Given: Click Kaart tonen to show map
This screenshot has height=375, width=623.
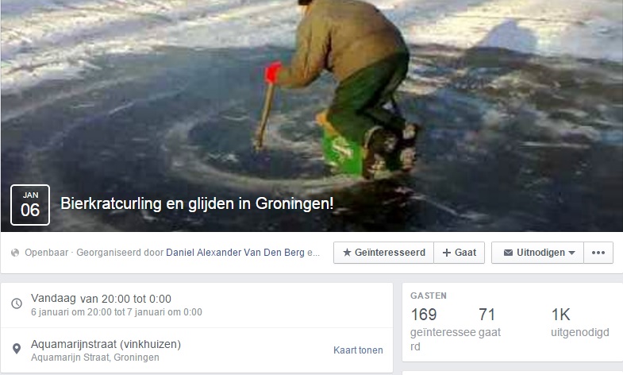Looking at the screenshot, I should coord(358,350).
